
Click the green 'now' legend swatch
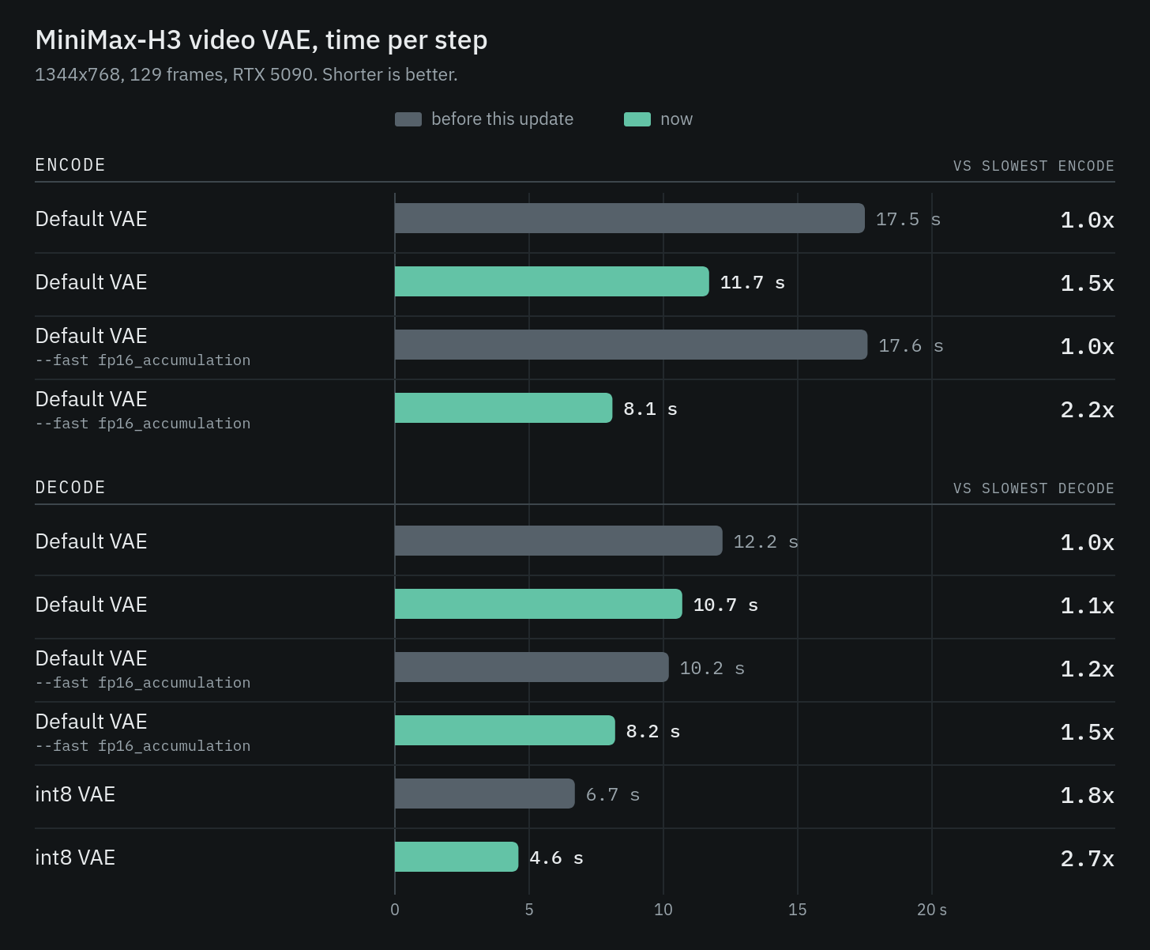point(637,119)
